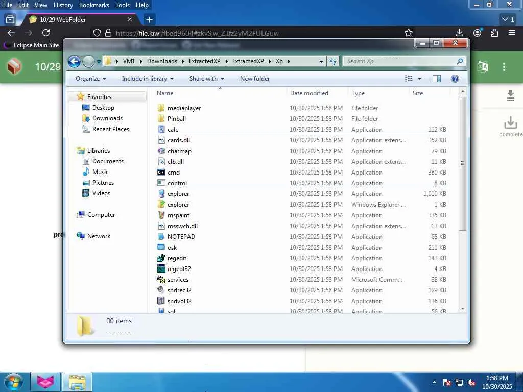Image resolution: width=523 pixels, height=392 pixels.
Task: Open the Firefox Tools menu
Action: coord(123,5)
